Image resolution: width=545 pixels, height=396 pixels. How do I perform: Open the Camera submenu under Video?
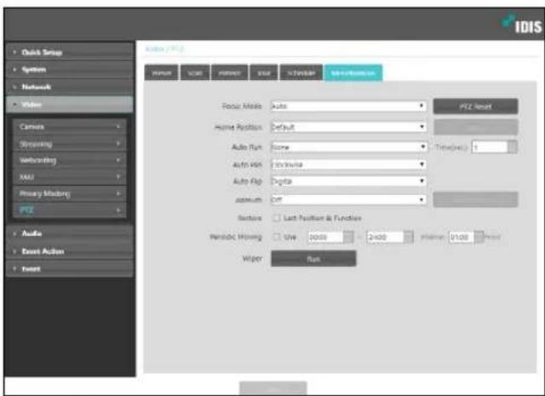pyautogui.click(x=70, y=127)
